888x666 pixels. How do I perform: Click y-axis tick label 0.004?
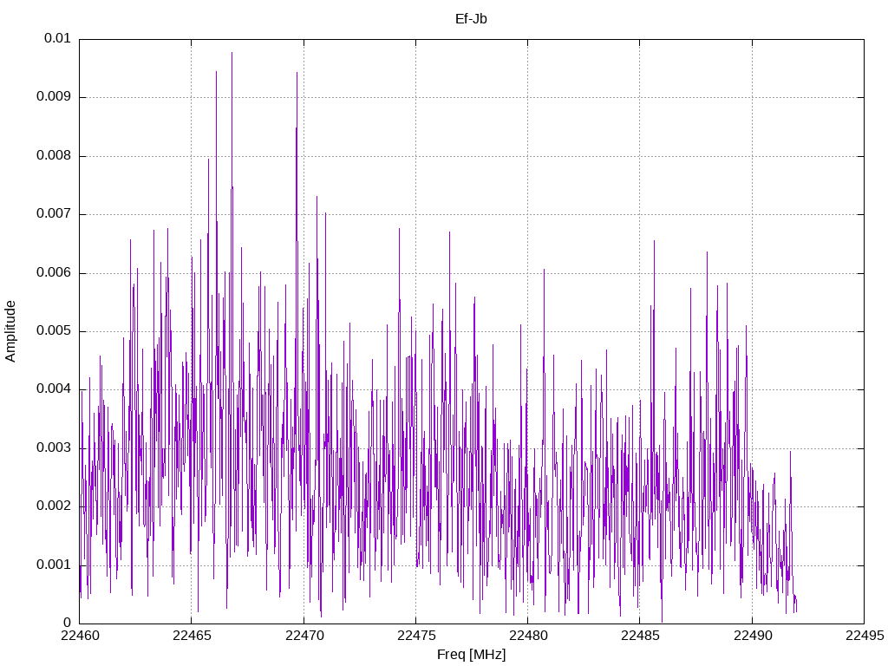tap(54, 389)
